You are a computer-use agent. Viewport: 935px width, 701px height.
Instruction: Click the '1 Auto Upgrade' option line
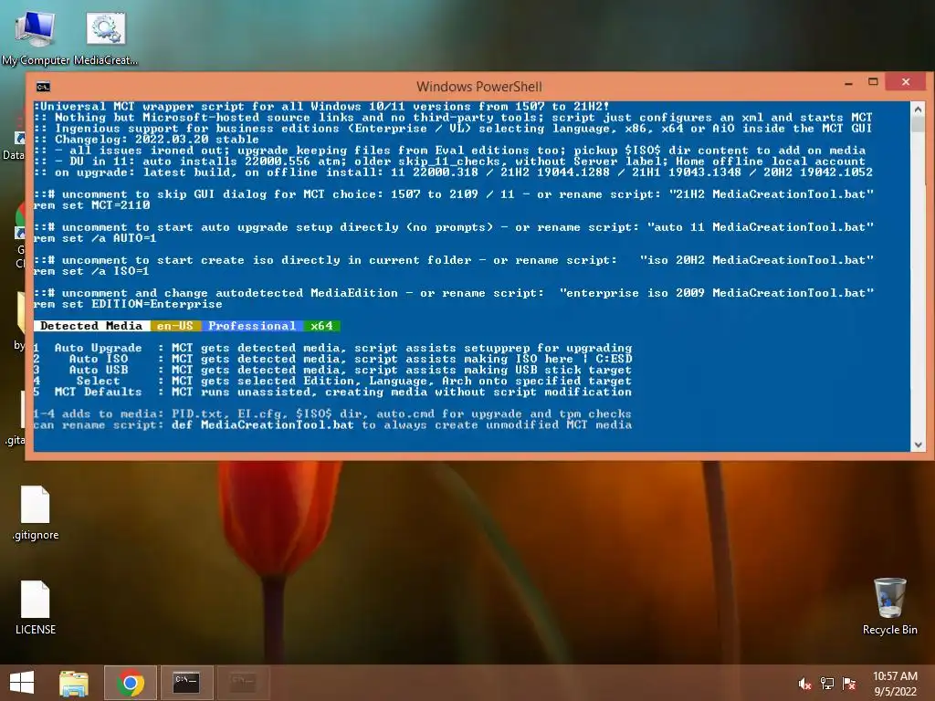332,348
